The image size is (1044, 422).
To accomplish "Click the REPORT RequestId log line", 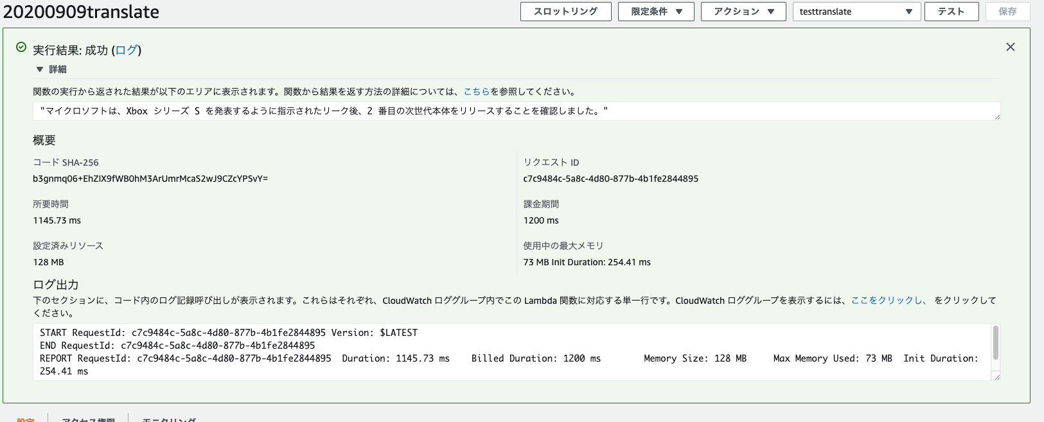I will (x=509, y=365).
